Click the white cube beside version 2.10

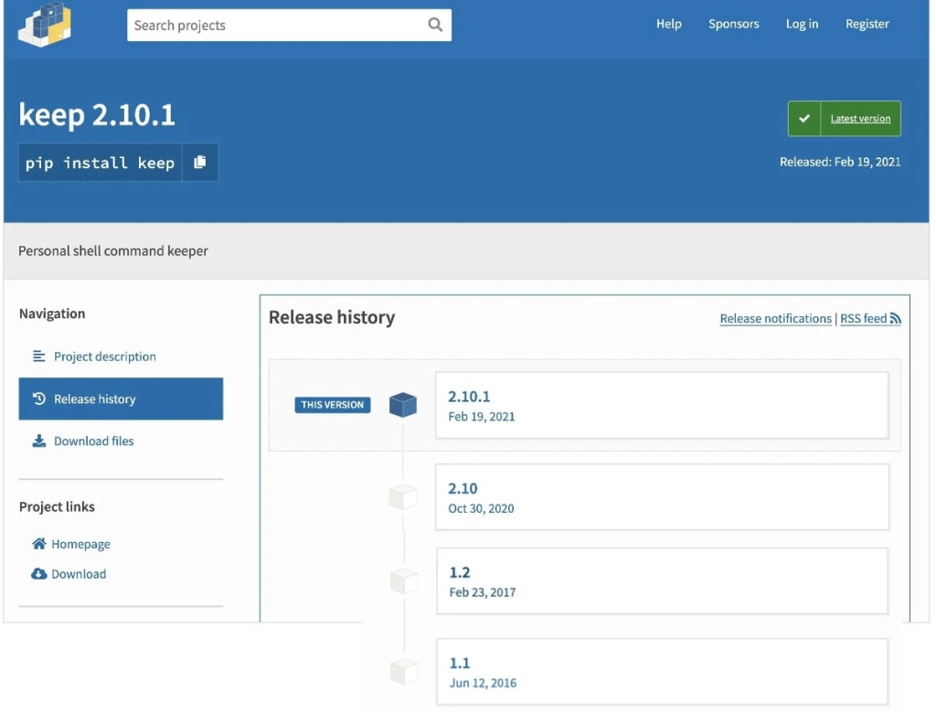(403, 497)
